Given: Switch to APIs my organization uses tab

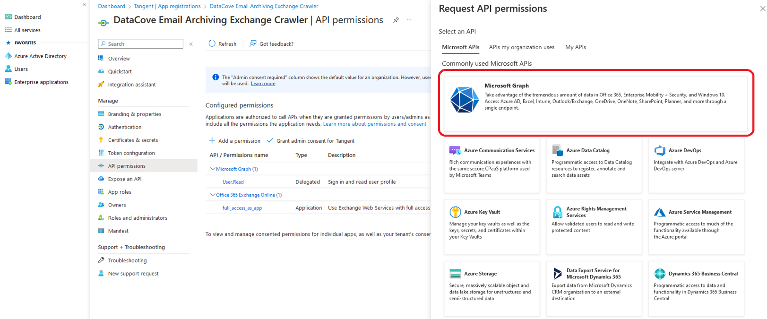Looking at the screenshot, I should [521, 47].
